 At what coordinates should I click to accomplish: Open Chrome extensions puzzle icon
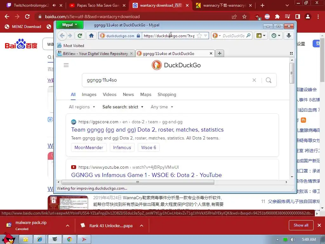tap(277, 17)
